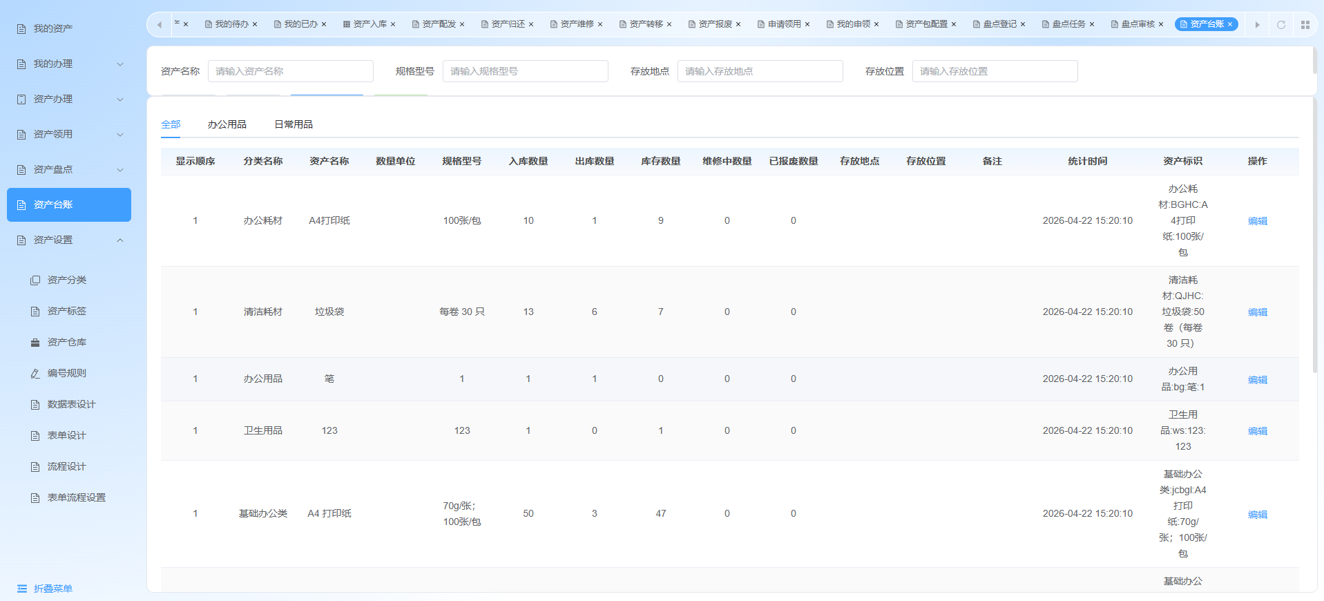Open the 资产标签 submenu item
The height and width of the screenshot is (601, 1324).
[x=67, y=312]
